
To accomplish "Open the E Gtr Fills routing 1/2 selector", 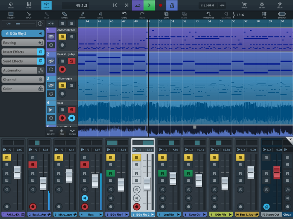I will [x=215, y=149].
